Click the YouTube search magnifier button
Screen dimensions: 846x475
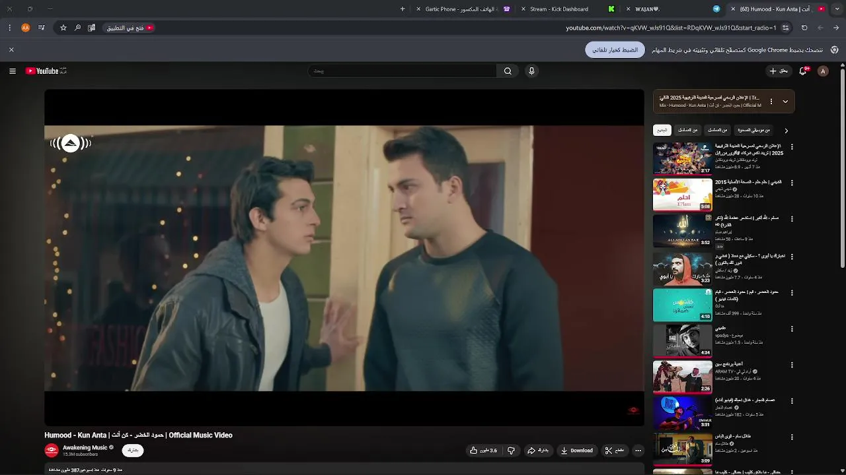(508, 71)
